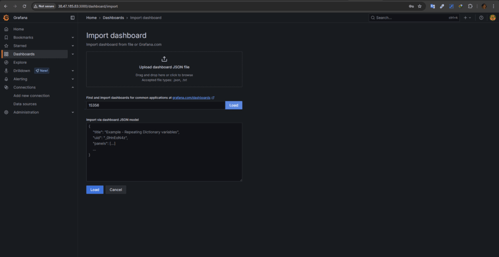Click the pen extension icon in browser toolbar

441,6
